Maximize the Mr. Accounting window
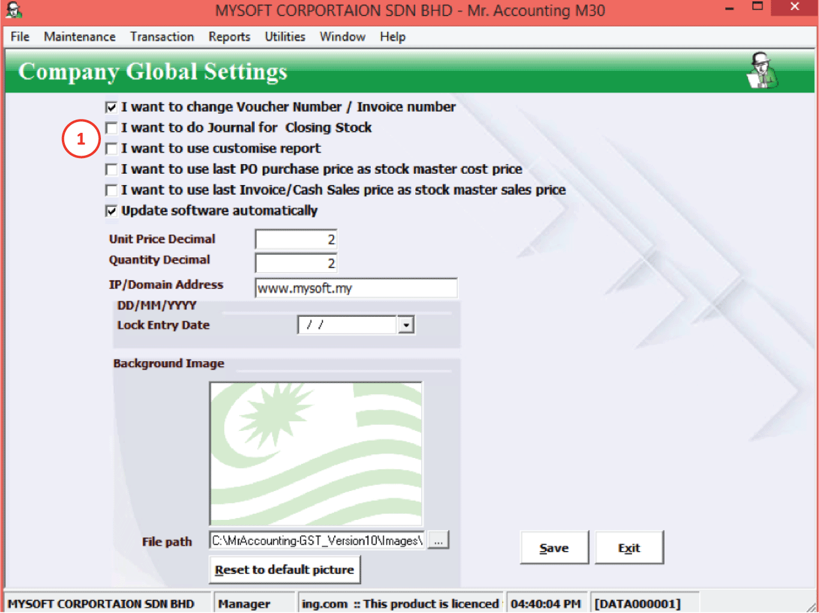819x613 pixels. 757,7
